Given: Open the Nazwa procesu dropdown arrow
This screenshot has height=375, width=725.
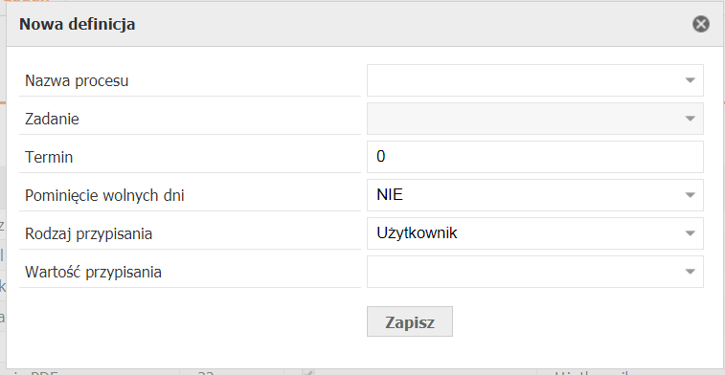Looking at the screenshot, I should tap(690, 80).
